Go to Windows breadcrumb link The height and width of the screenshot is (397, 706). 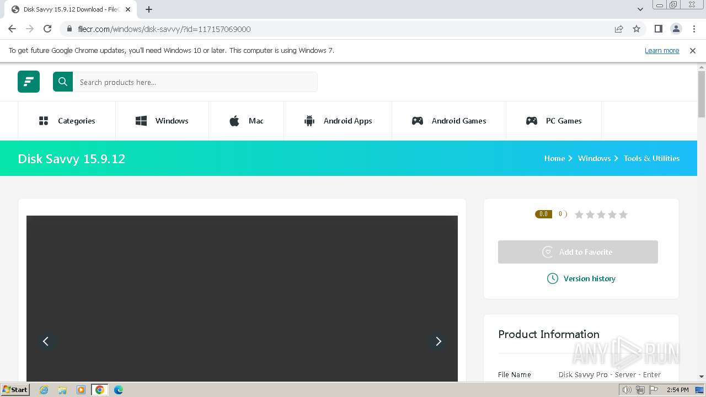pos(594,158)
